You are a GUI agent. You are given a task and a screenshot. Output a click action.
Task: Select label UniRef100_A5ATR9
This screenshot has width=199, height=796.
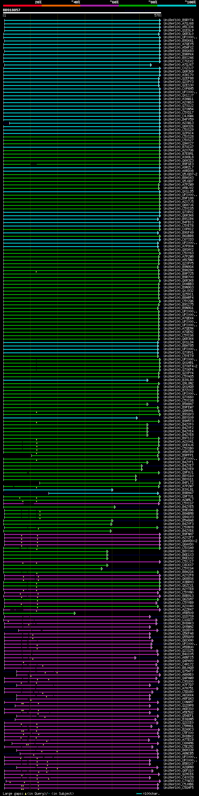(x=178, y=452)
